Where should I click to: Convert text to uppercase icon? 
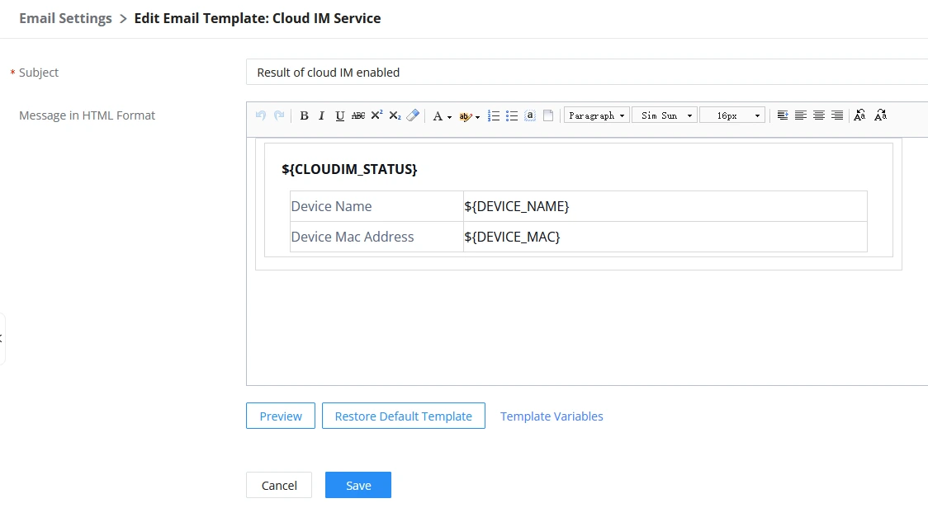click(860, 115)
